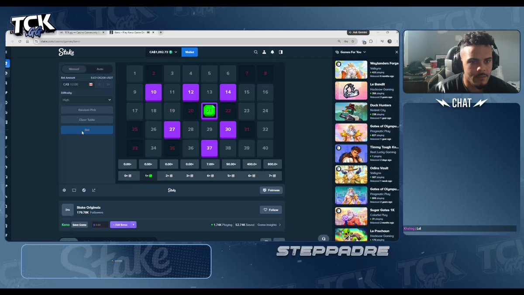
Task: Open live stats icon below the board
Action: click(84, 190)
